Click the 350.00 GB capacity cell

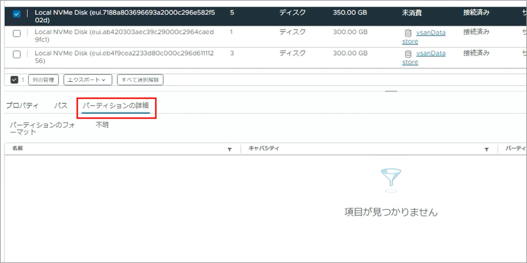(x=350, y=13)
